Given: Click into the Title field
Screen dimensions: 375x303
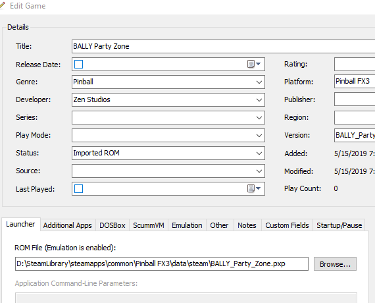Looking at the screenshot, I should [x=223, y=47].
